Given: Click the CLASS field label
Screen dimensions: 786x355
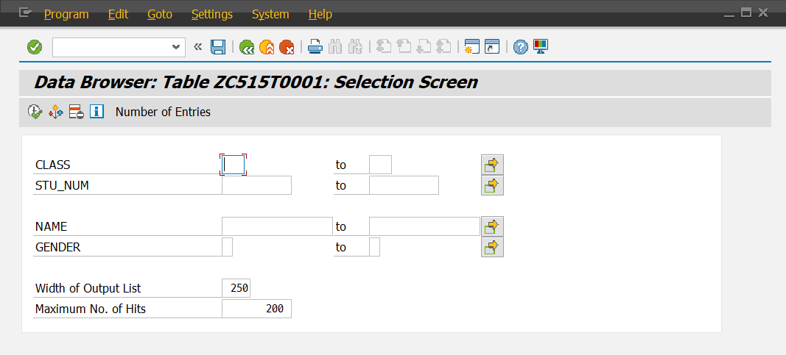Looking at the screenshot, I should pyautogui.click(x=52, y=165).
